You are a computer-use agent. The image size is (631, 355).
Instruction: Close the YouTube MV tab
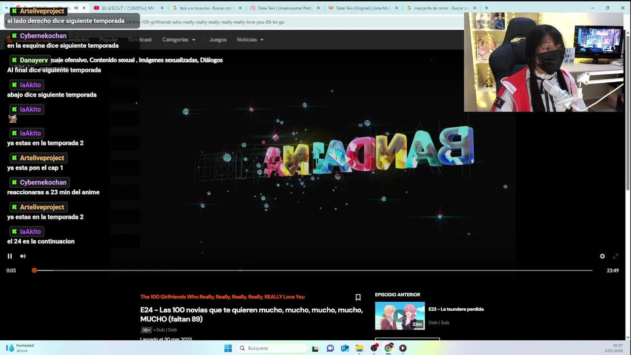tap(162, 8)
